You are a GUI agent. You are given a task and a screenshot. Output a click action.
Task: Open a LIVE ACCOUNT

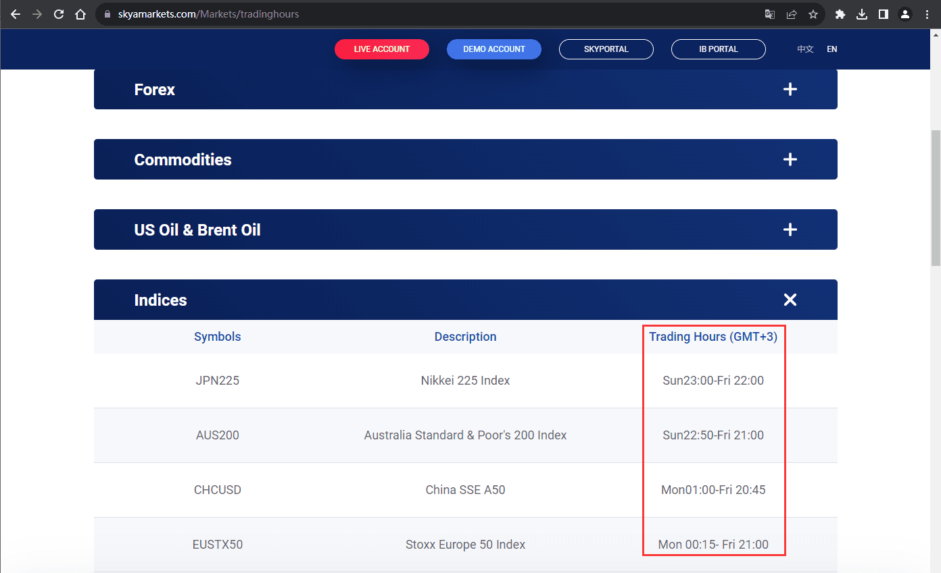tap(382, 49)
